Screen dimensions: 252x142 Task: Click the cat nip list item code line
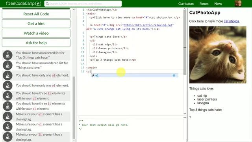pos(105,45)
